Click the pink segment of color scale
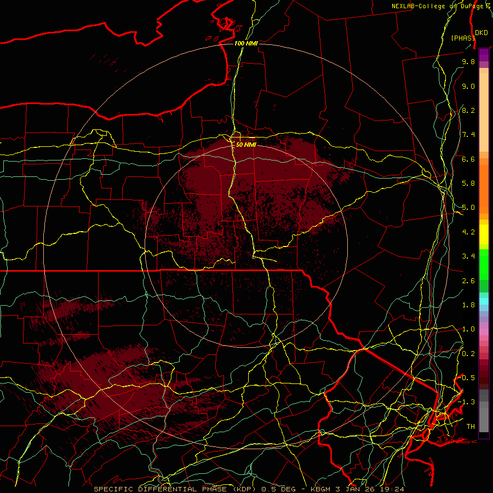 pos(484,332)
